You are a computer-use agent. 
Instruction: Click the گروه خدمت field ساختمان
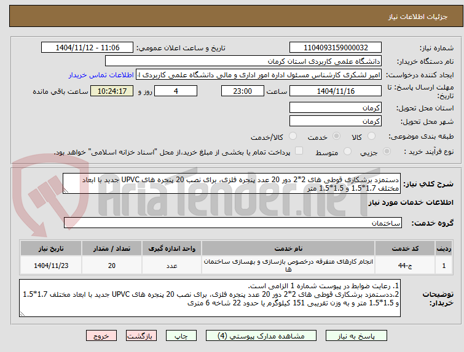click(233, 223)
